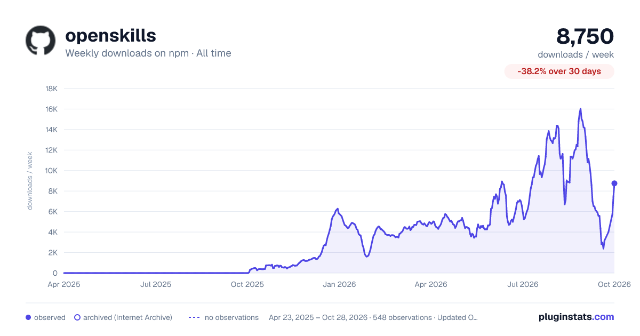The image size is (640, 336).
Task: Click the Apr 2026 x-axis label
Action: (x=431, y=284)
